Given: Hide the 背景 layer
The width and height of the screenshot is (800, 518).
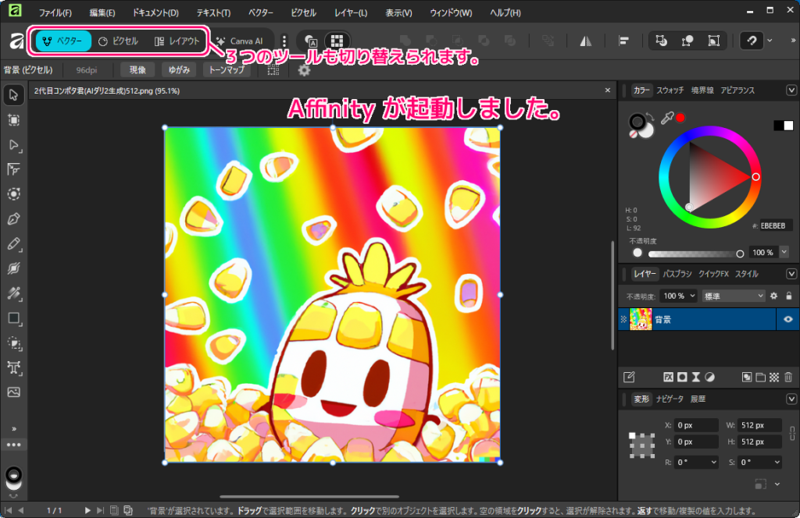Looking at the screenshot, I should click(788, 319).
